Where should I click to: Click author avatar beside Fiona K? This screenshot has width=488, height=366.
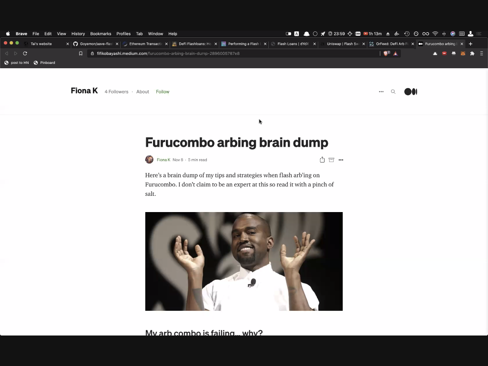149,159
